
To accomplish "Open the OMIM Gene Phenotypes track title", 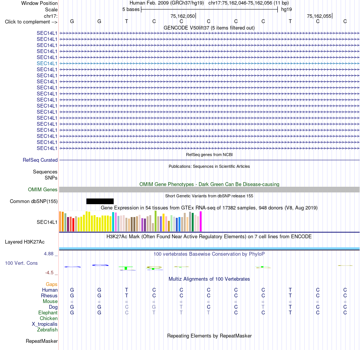I will pyautogui.click(x=209, y=184).
